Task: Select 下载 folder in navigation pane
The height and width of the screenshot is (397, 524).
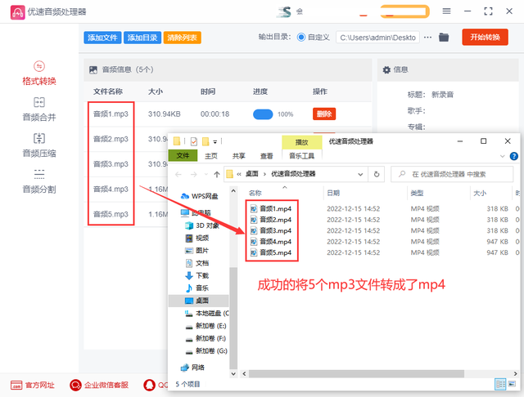Action: pyautogui.click(x=197, y=275)
